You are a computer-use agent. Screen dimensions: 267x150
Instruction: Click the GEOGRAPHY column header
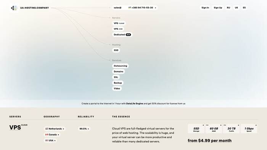tap(51, 117)
